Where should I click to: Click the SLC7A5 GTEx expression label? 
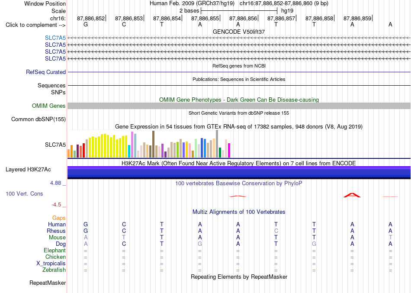(x=55, y=145)
